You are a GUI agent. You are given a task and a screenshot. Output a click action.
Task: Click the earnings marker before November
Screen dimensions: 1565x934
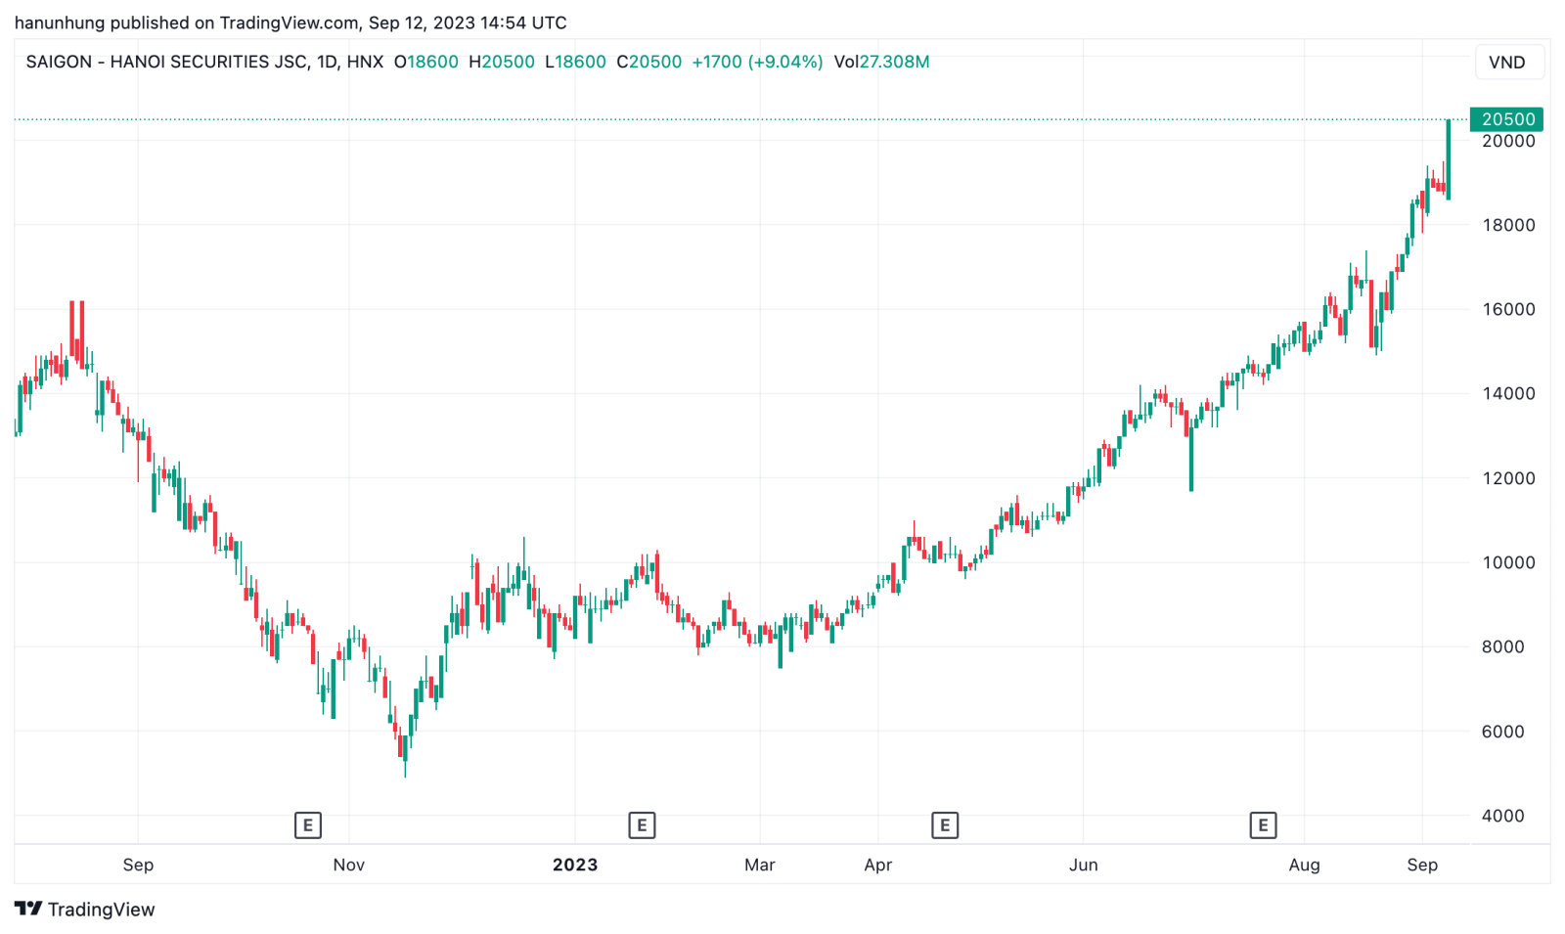tap(307, 825)
